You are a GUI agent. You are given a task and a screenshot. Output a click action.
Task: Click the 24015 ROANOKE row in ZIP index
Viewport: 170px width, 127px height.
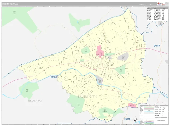155,11
